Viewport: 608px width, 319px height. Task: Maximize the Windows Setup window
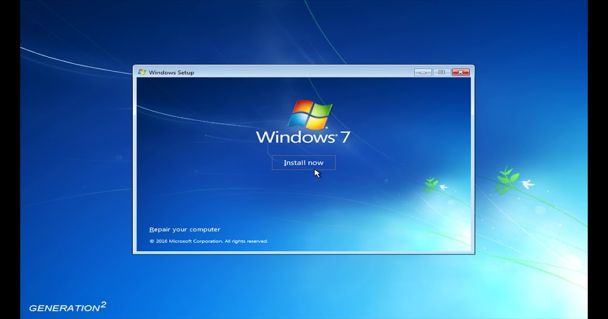441,72
